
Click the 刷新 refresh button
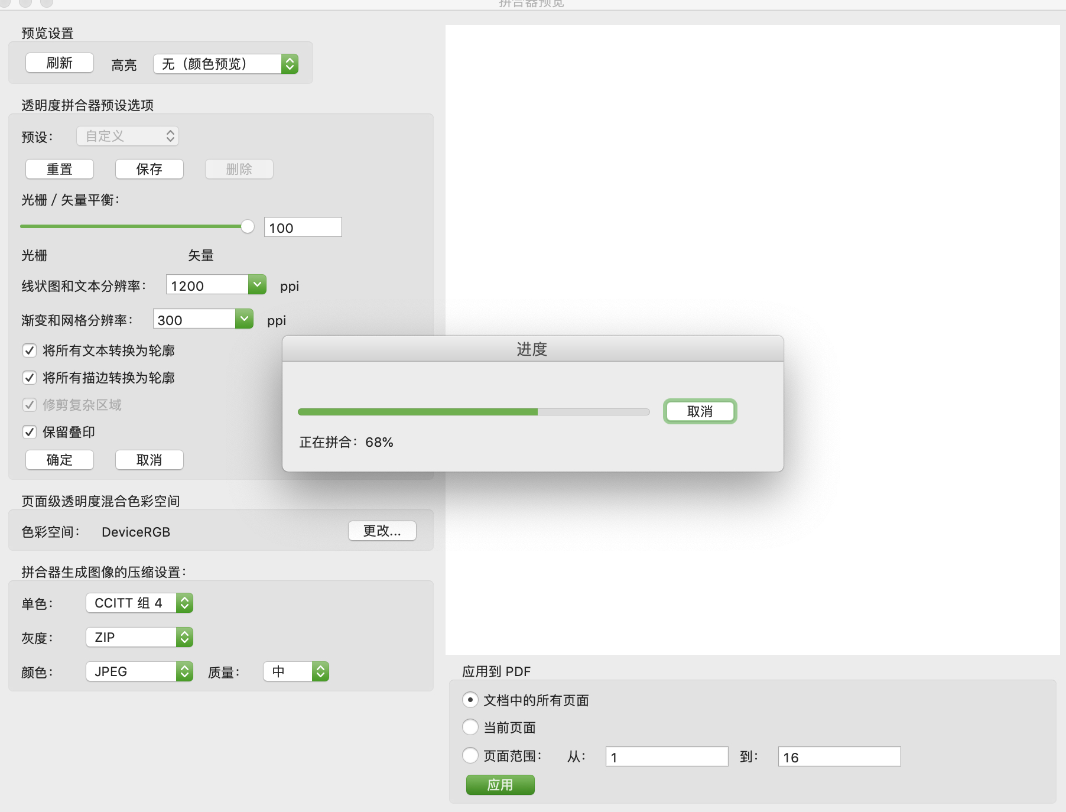(60, 63)
